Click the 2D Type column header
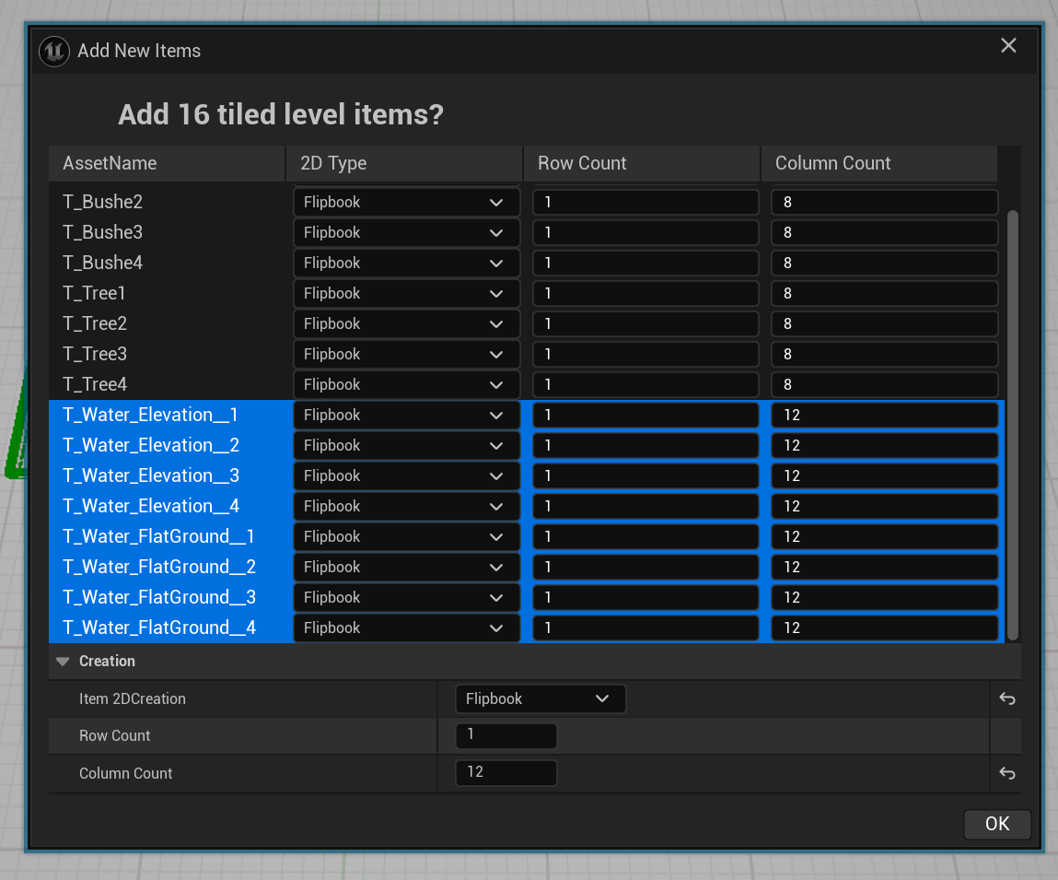This screenshot has height=880, width=1058. [x=403, y=164]
